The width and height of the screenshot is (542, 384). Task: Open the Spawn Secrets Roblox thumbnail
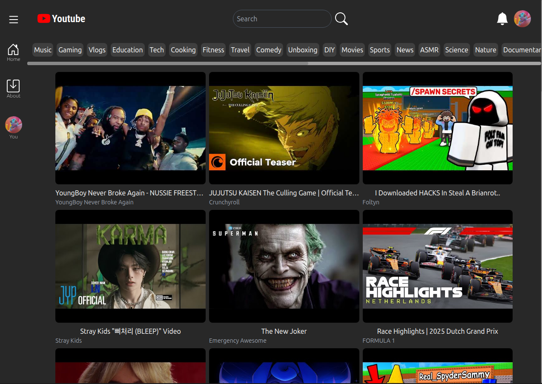pos(438,128)
